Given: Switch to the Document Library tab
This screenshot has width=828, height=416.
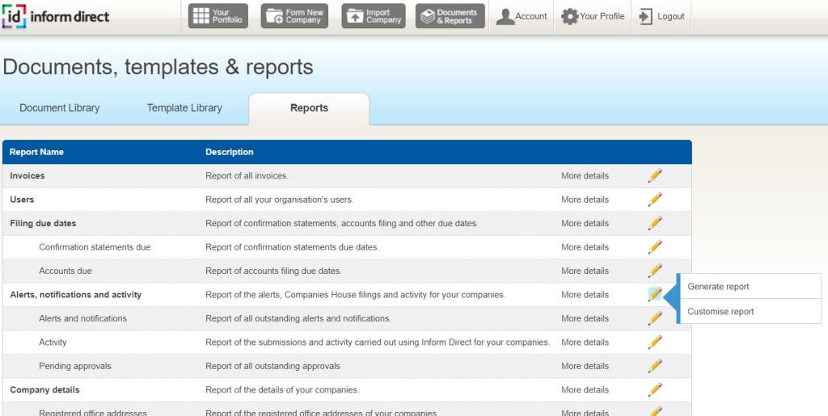Looking at the screenshot, I should coord(60,108).
